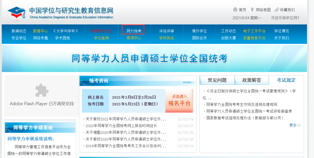Open 案例中心 in the navigation

click(134, 38)
